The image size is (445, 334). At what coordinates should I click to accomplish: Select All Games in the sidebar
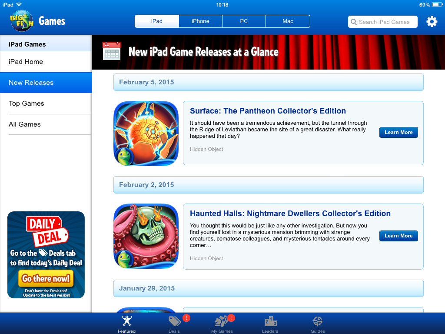(46, 124)
